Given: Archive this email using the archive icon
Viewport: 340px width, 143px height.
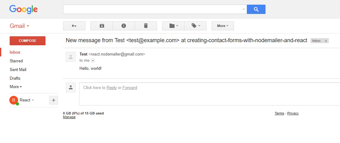Looking at the screenshot, I should pyautogui.click(x=102, y=26).
